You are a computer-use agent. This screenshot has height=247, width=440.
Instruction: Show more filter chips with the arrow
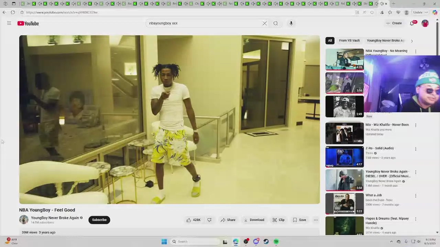tap(412, 41)
